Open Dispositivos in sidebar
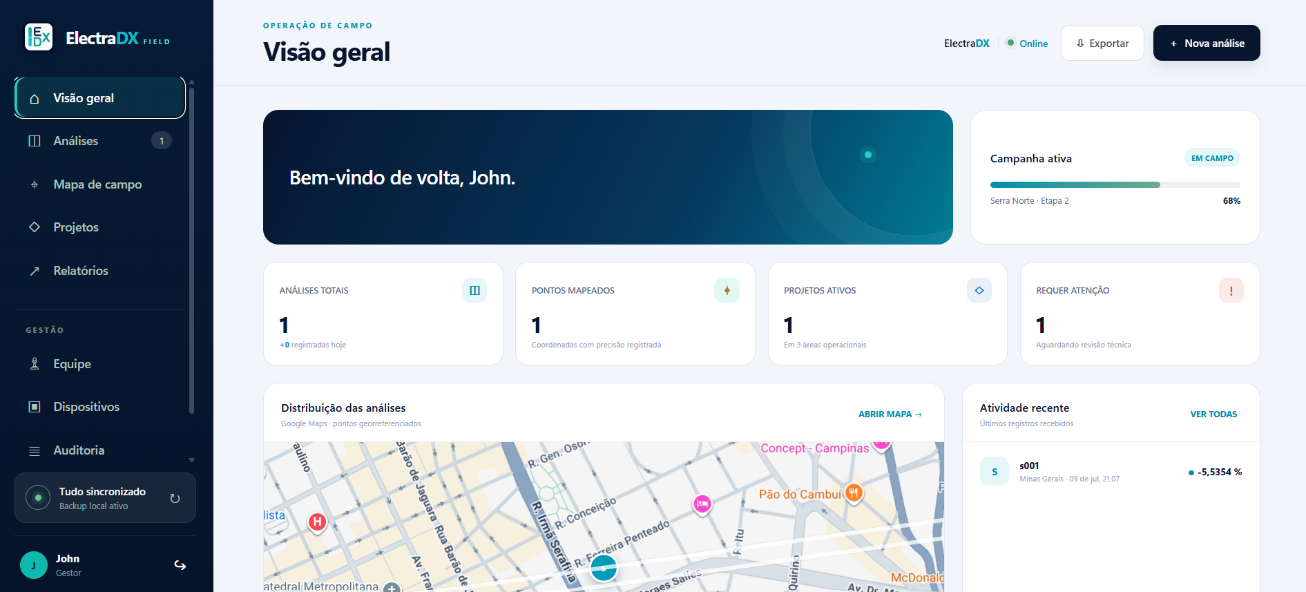The width and height of the screenshot is (1306, 592). pos(100,407)
